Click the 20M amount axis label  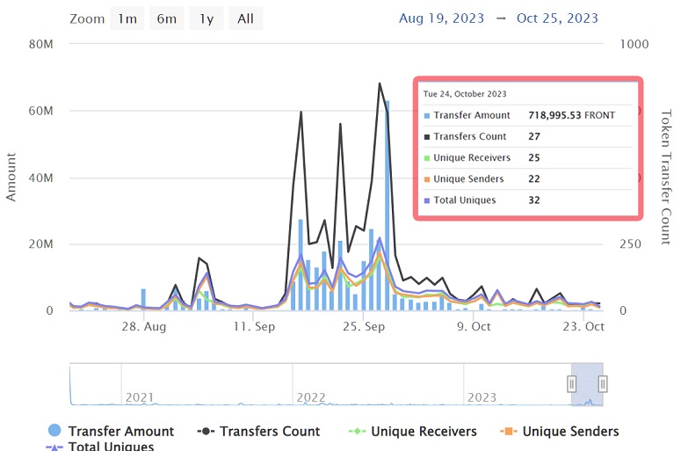(40, 244)
